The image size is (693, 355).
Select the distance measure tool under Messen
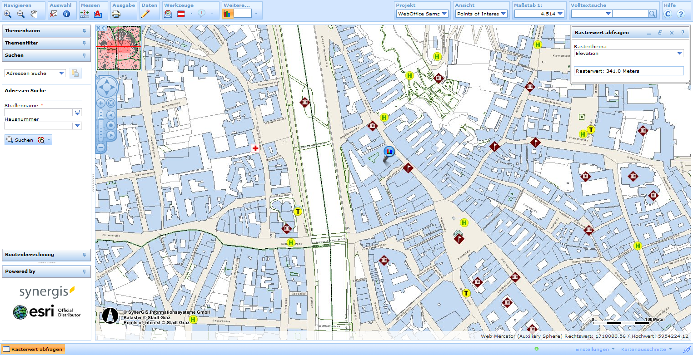pyautogui.click(x=85, y=14)
